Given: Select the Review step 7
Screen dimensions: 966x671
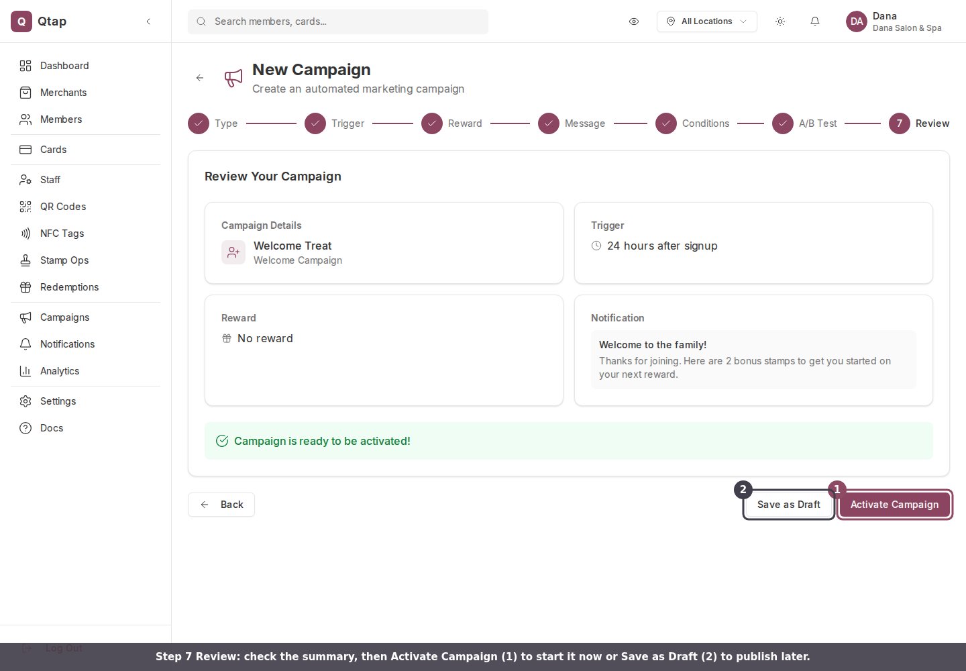Looking at the screenshot, I should tap(919, 123).
